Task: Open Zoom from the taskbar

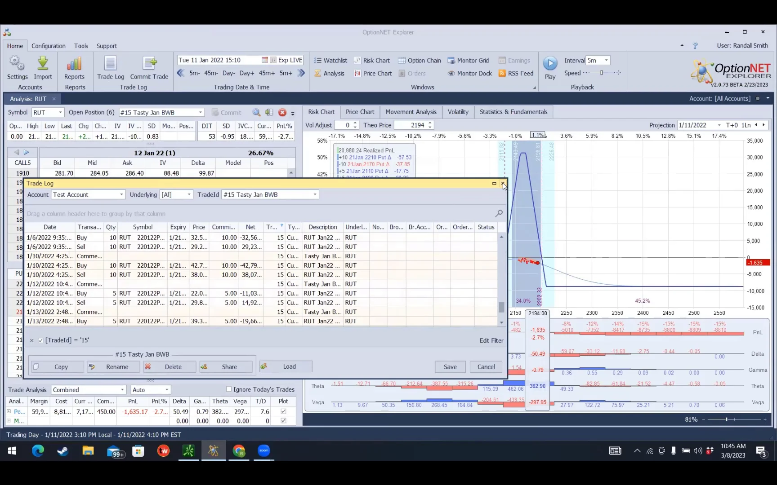Action: pos(264,450)
